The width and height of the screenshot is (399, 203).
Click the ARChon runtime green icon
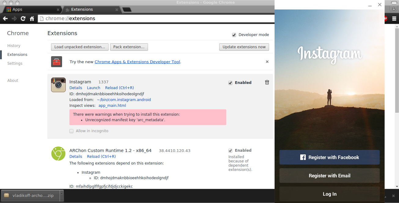click(x=58, y=154)
